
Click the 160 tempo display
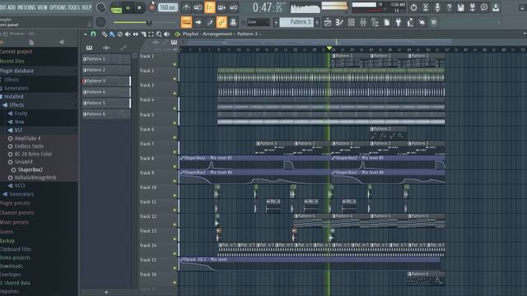(168, 7)
